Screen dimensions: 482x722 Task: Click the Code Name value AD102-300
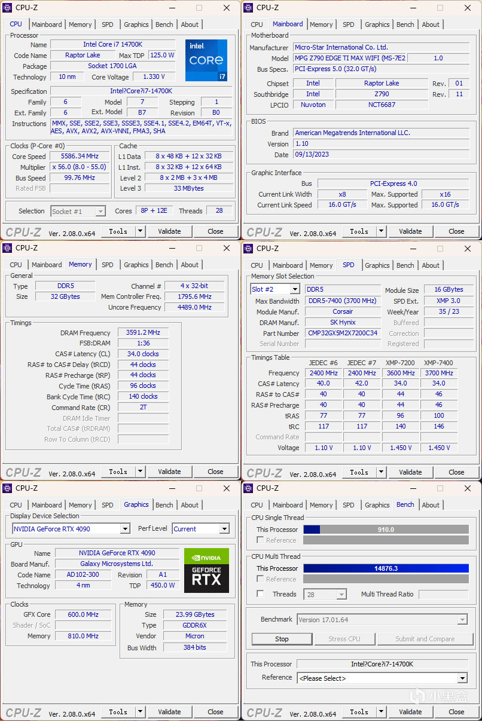83,574
